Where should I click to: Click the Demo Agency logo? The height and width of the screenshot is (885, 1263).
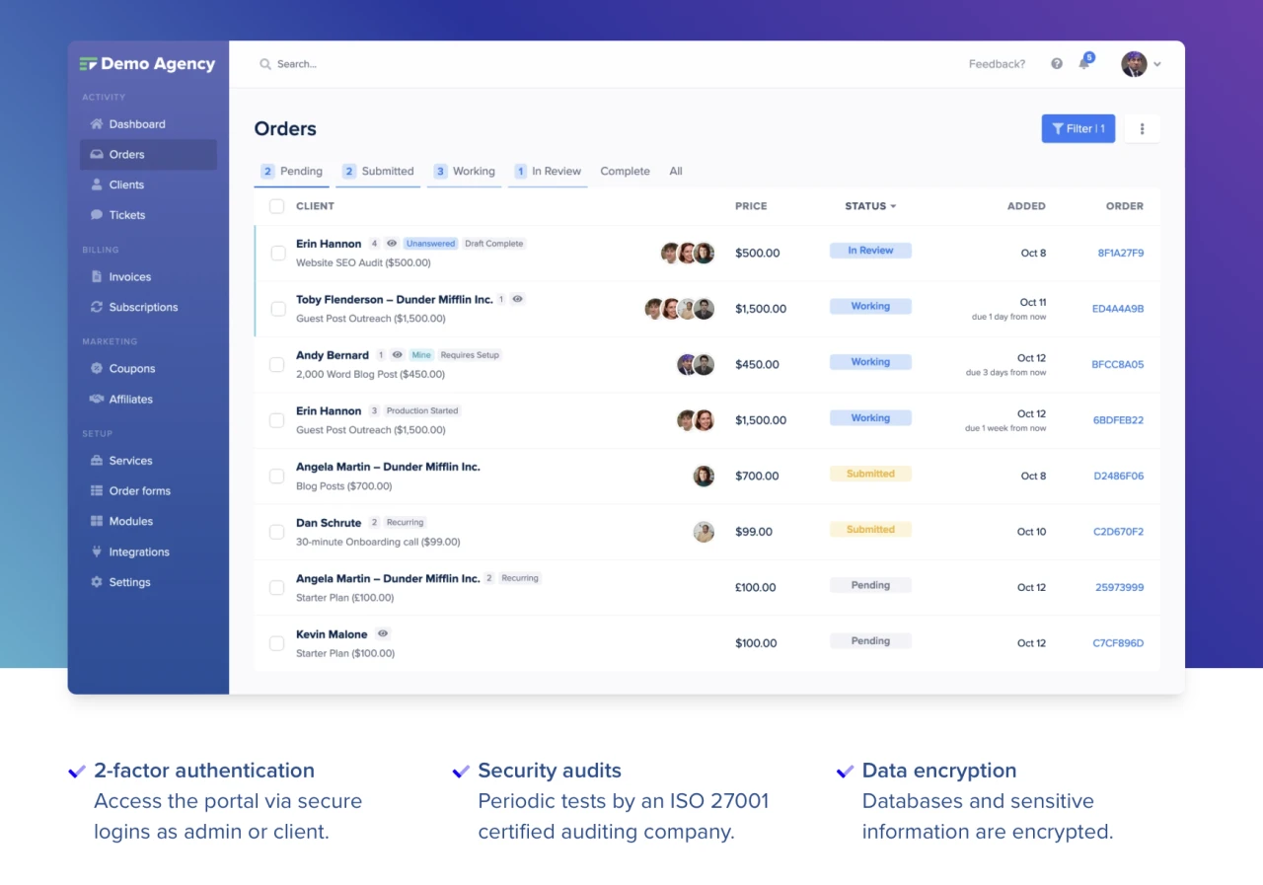(x=148, y=64)
